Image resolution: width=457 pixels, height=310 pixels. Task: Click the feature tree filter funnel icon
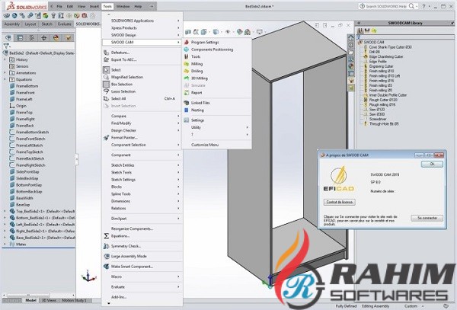[6, 46]
